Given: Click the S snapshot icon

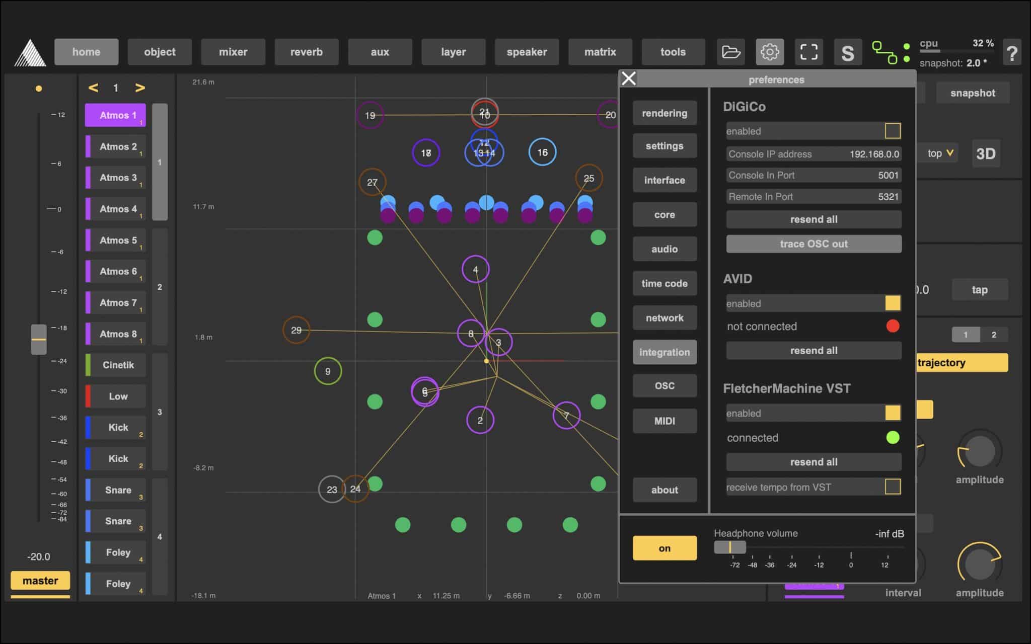Looking at the screenshot, I should 847,52.
